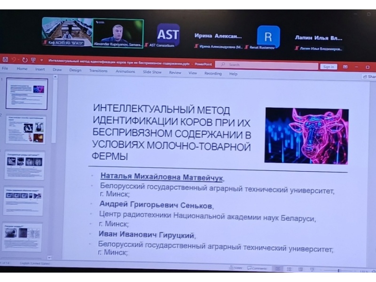Click the Undo arrow in Quick Access Toolbar

[x=15, y=60]
